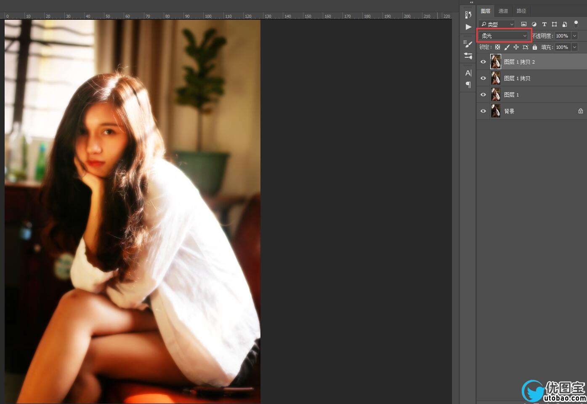Filter layers by type layers icon
This screenshot has width=587, height=404.
click(544, 24)
